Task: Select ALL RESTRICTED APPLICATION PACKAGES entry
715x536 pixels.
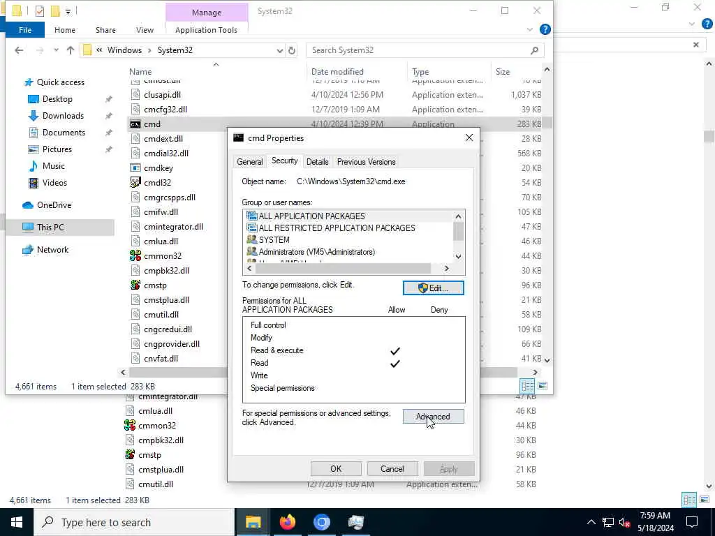Action: [x=337, y=228]
